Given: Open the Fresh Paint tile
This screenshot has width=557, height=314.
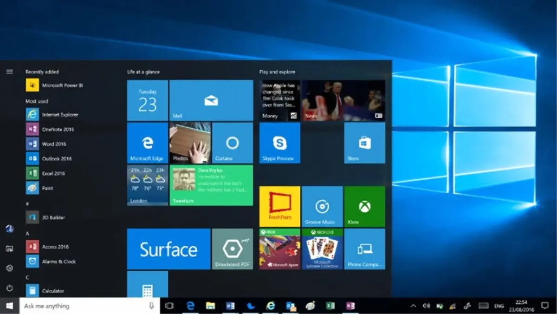Looking at the screenshot, I should (279, 207).
